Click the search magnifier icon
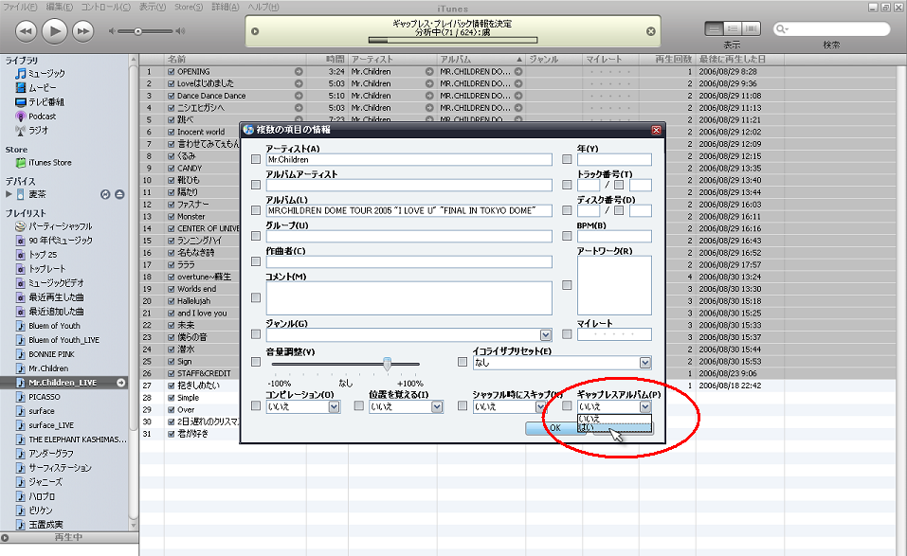The image size is (907, 556). point(783,29)
